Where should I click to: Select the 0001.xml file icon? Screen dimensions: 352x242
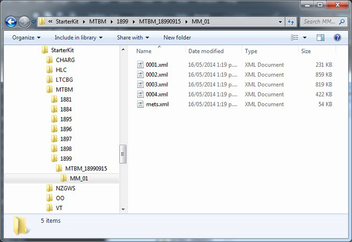[x=141, y=65]
